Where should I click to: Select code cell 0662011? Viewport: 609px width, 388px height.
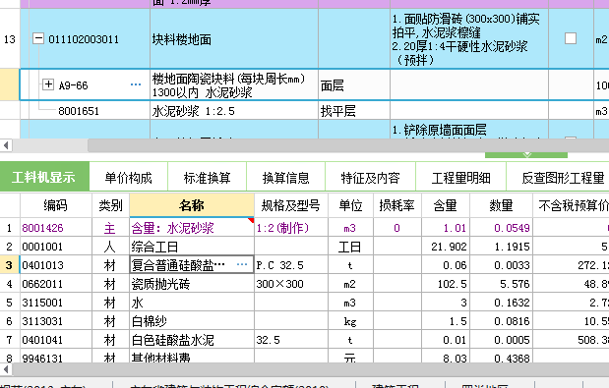tap(56, 283)
